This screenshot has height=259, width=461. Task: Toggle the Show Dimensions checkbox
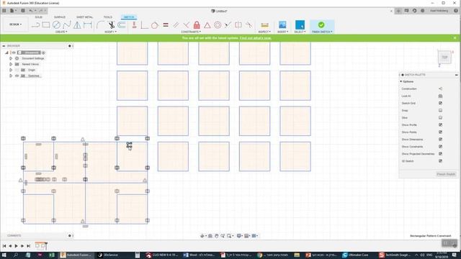440,139
